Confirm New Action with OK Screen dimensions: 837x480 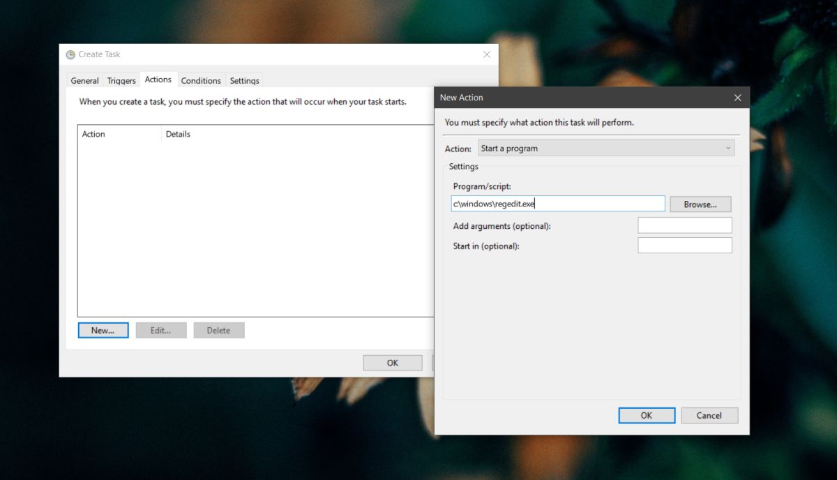click(647, 415)
